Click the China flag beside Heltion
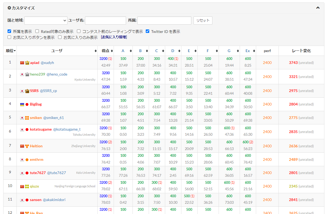 tap(22, 146)
